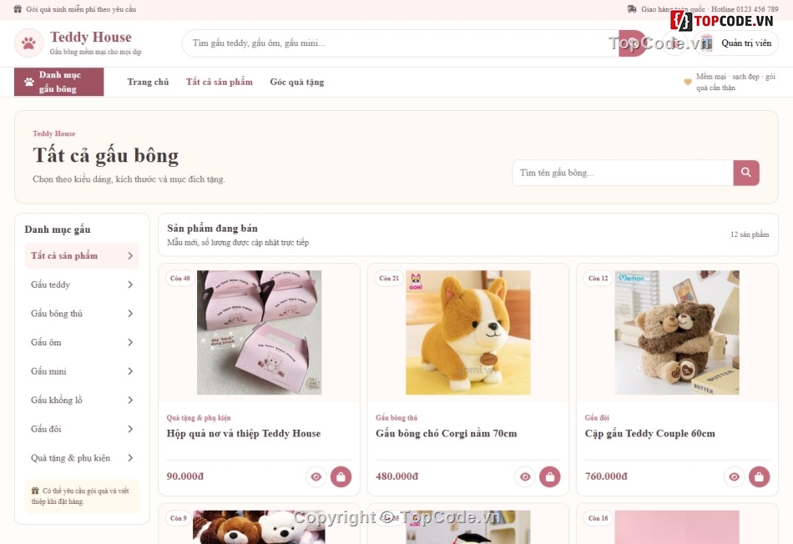793x544 pixels.
Task: Expand Gấu teddy category chevron
Action: (130, 285)
